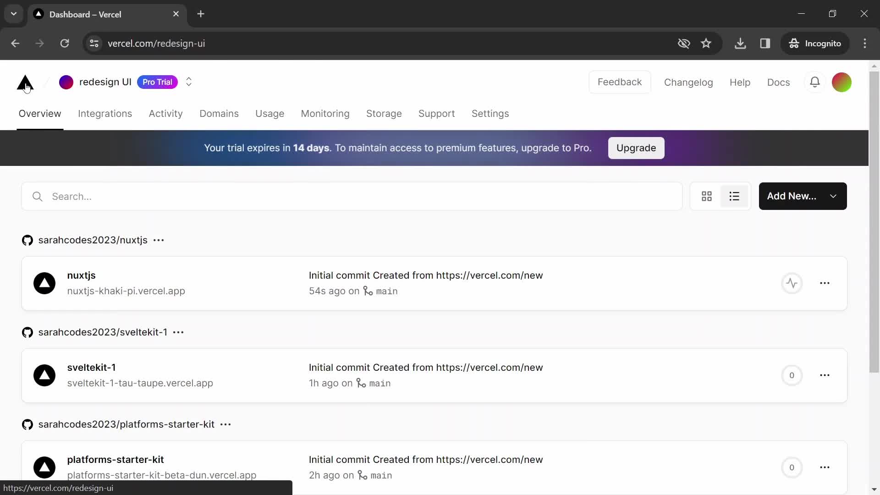Reload the page
Image resolution: width=880 pixels, height=495 pixels.
(x=65, y=44)
